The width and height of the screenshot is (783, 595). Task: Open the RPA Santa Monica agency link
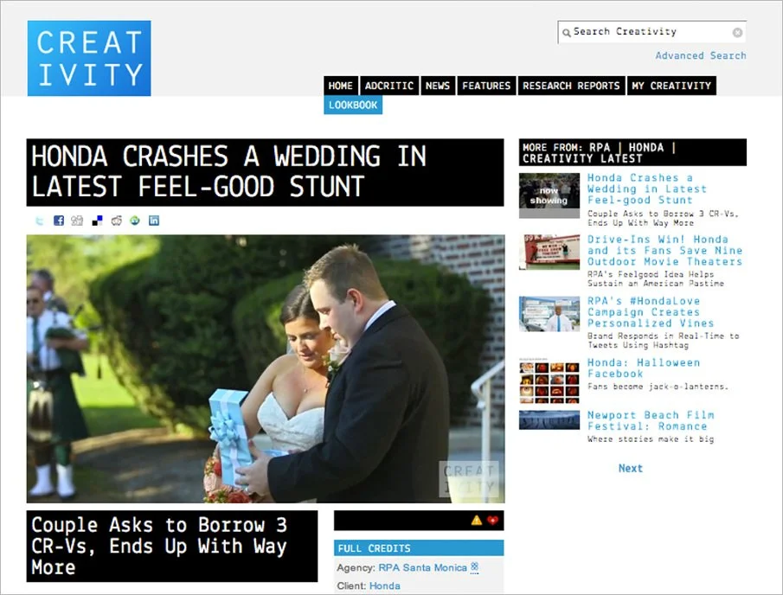tap(422, 567)
